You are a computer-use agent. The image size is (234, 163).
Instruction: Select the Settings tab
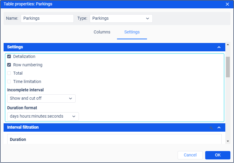(132, 32)
